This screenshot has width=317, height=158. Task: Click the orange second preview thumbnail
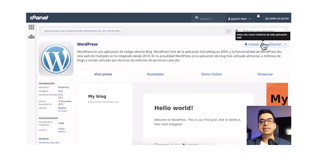pyautogui.click(x=277, y=94)
